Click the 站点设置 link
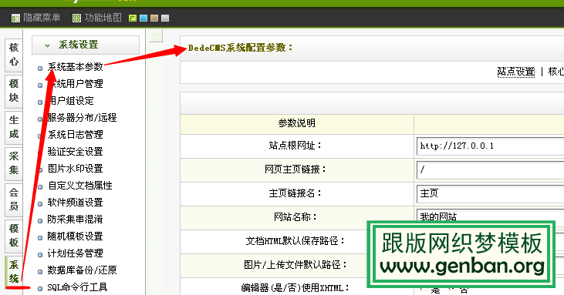 (x=516, y=72)
